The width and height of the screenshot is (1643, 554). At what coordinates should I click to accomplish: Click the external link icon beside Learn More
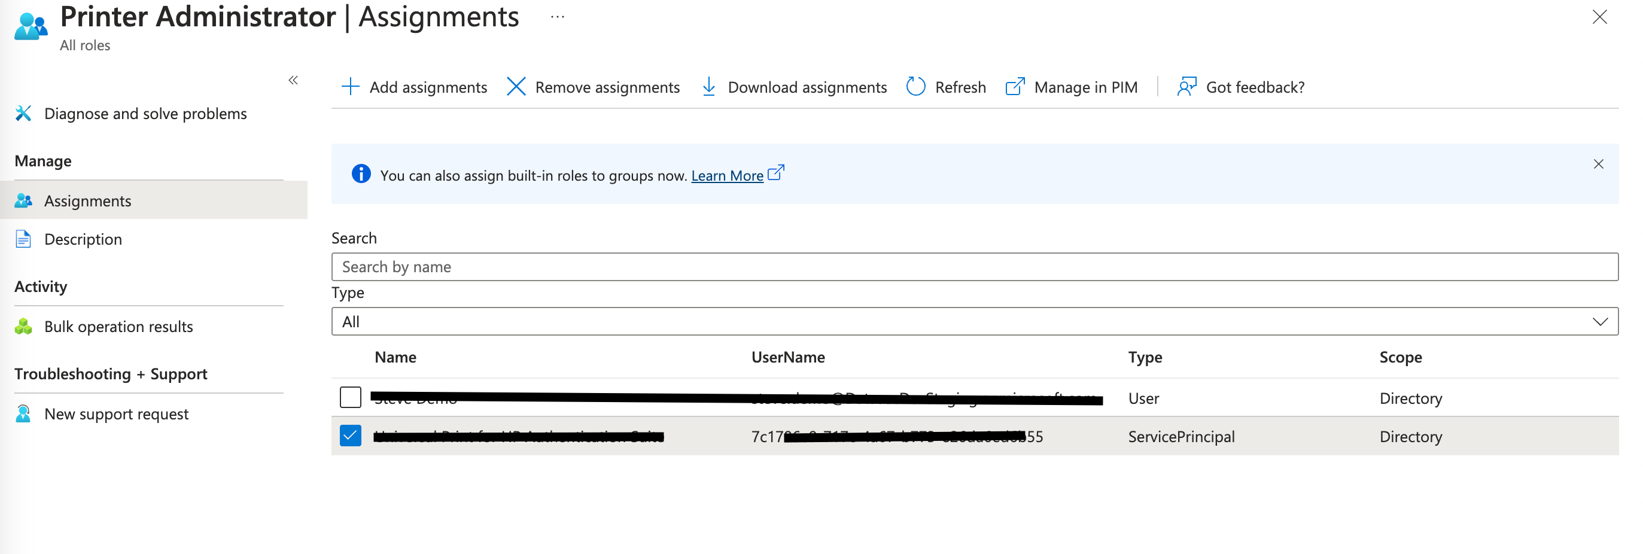[x=775, y=173]
